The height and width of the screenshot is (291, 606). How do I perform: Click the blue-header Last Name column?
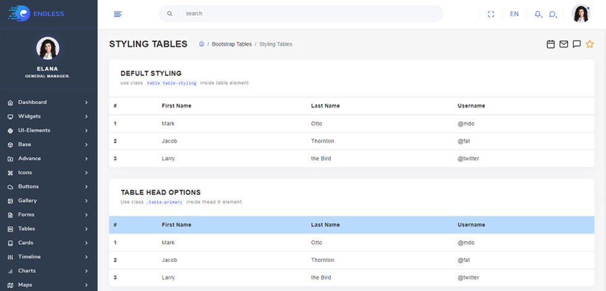click(325, 225)
